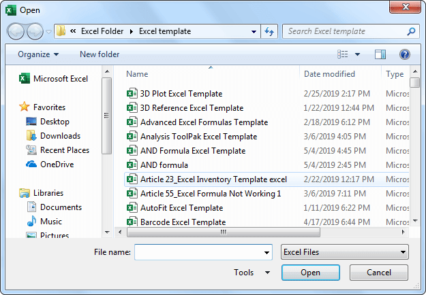Click the Change your view icon

pyautogui.click(x=343, y=54)
